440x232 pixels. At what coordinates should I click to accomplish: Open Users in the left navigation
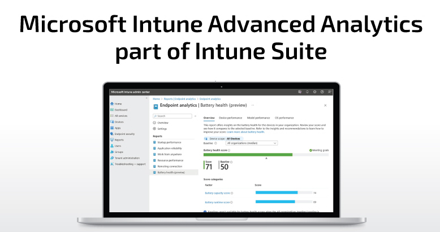tap(116, 146)
